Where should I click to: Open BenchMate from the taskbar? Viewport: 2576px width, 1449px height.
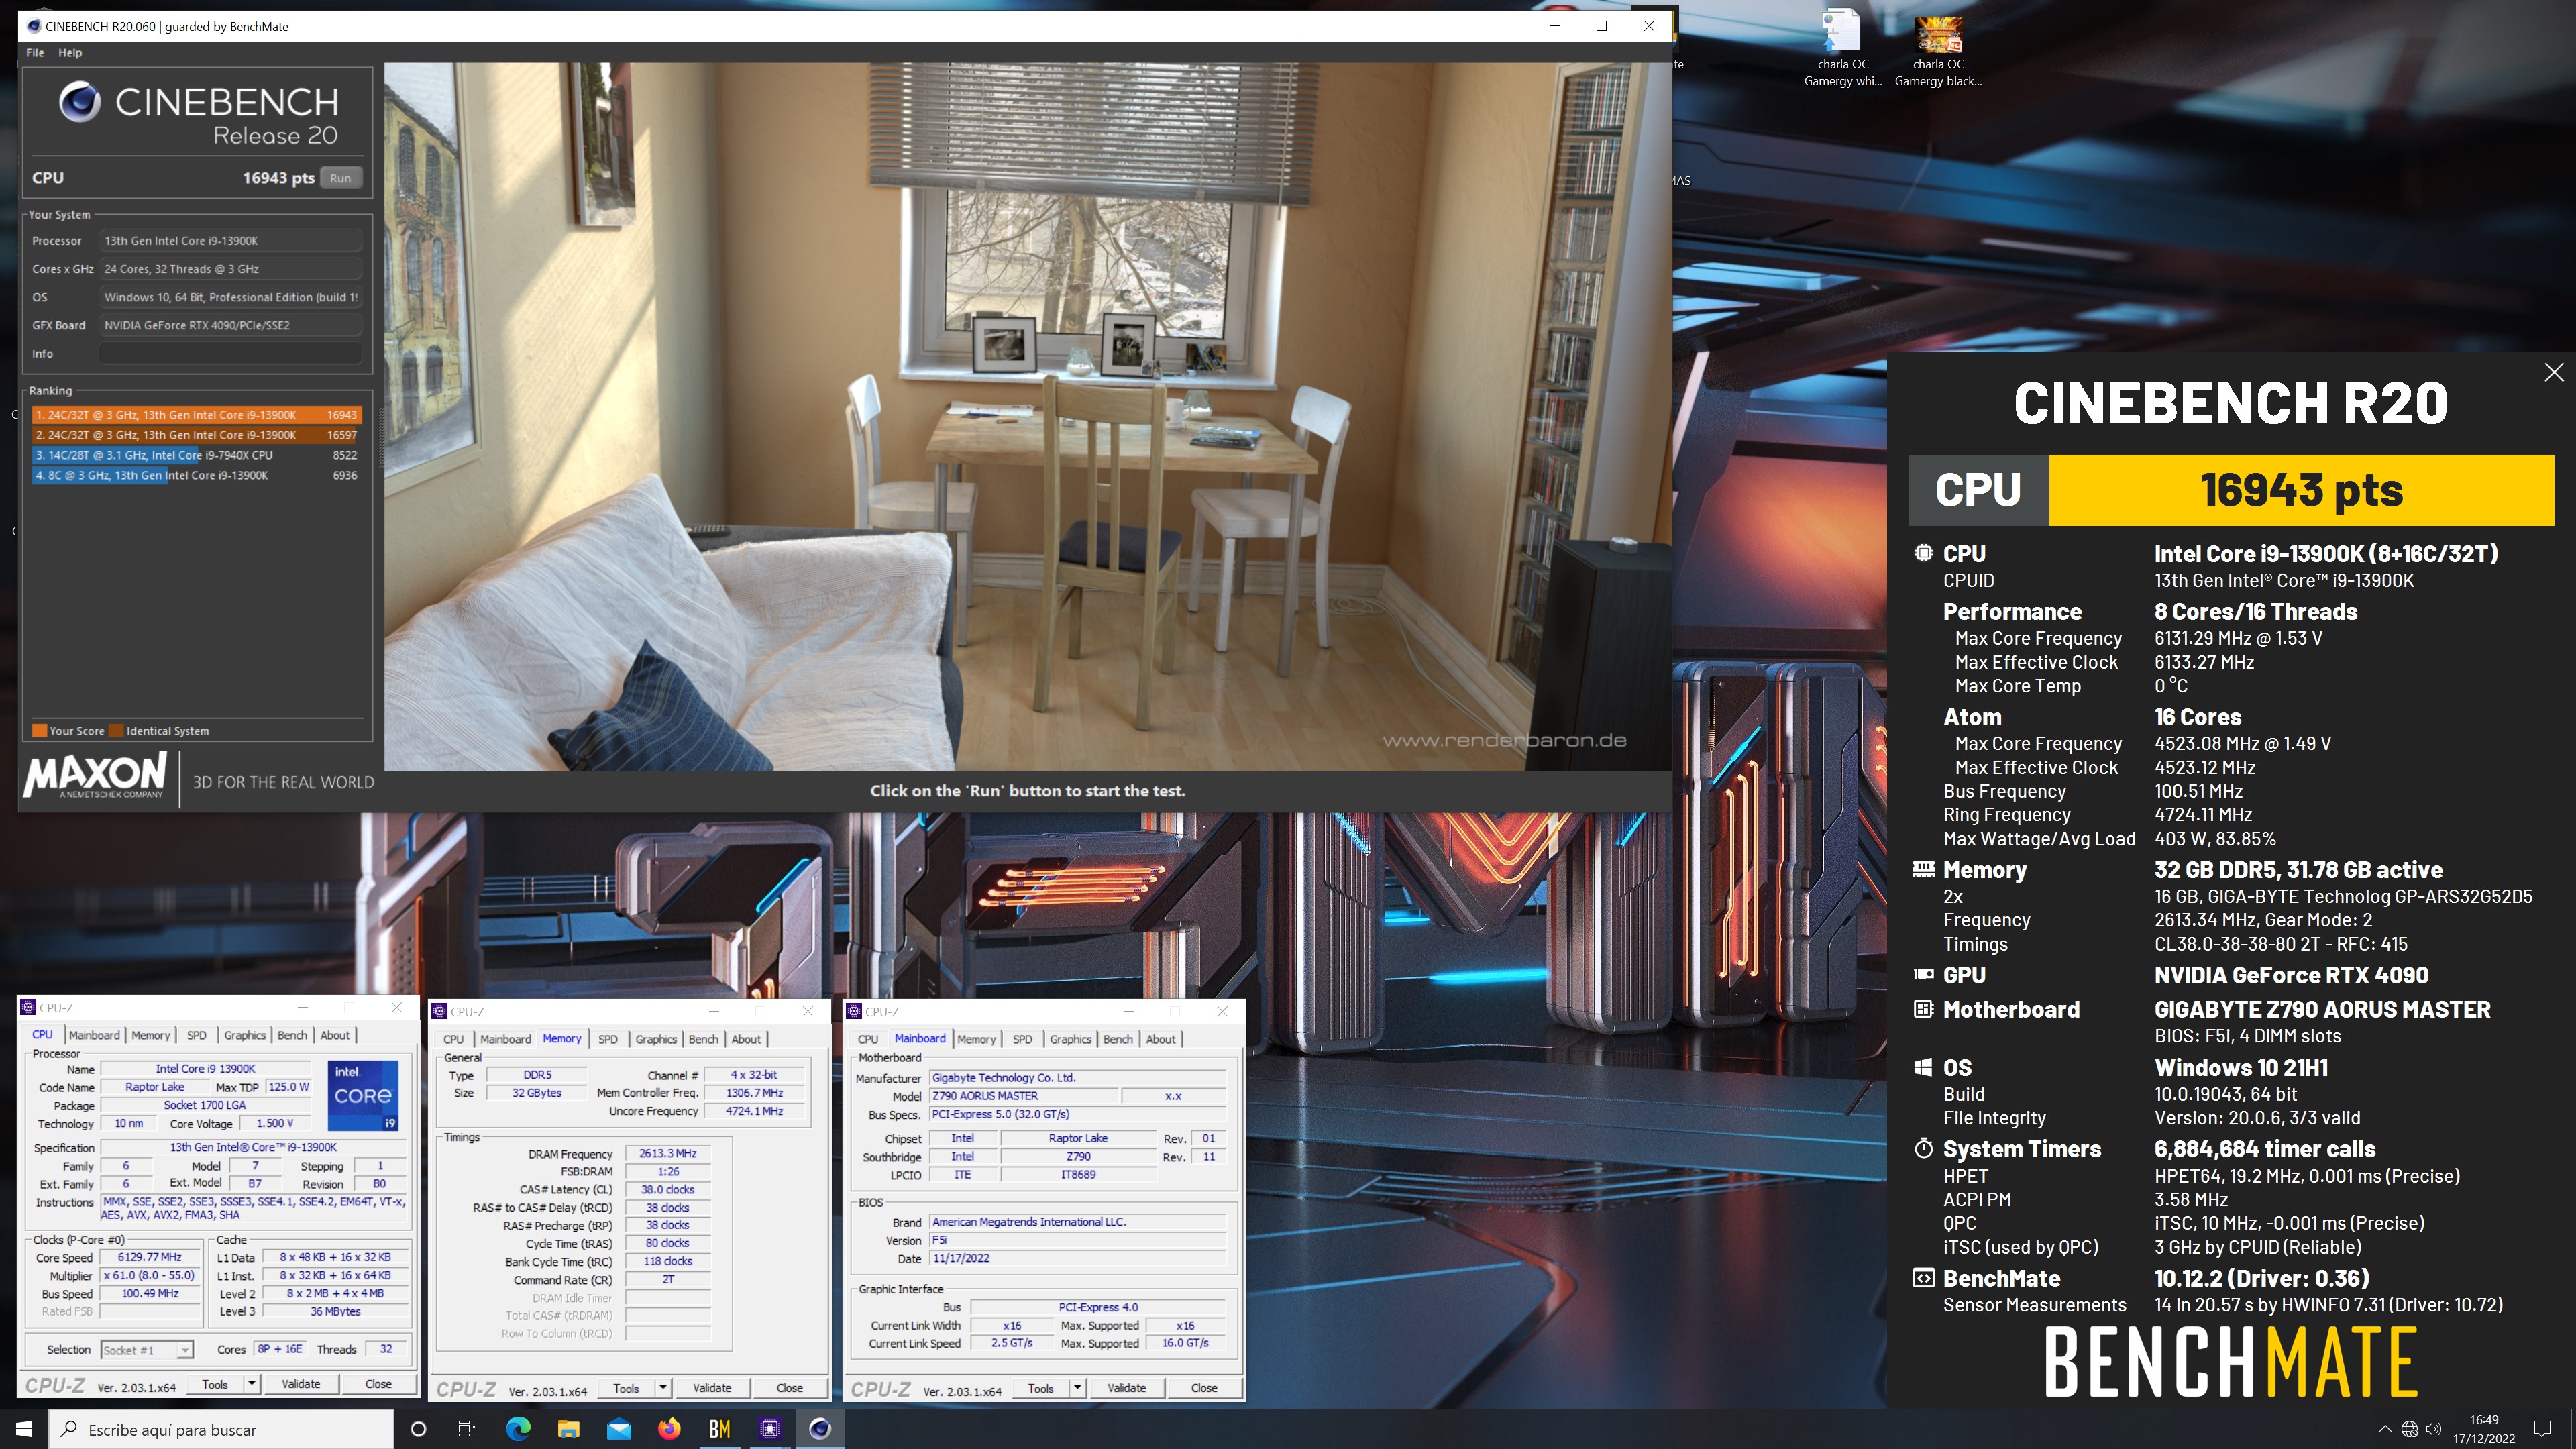(x=719, y=1429)
